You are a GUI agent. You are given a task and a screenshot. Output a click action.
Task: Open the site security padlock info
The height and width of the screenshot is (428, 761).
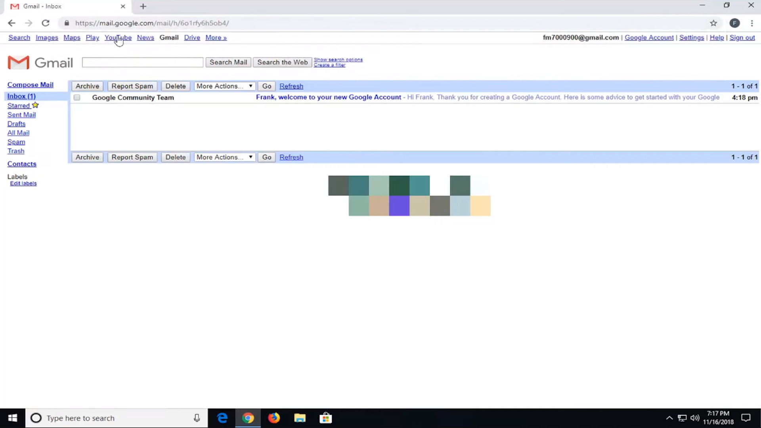coord(67,23)
